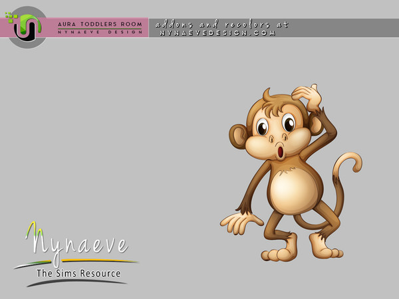
Task: Click the monkey's open red mouth
Action: click(280, 151)
